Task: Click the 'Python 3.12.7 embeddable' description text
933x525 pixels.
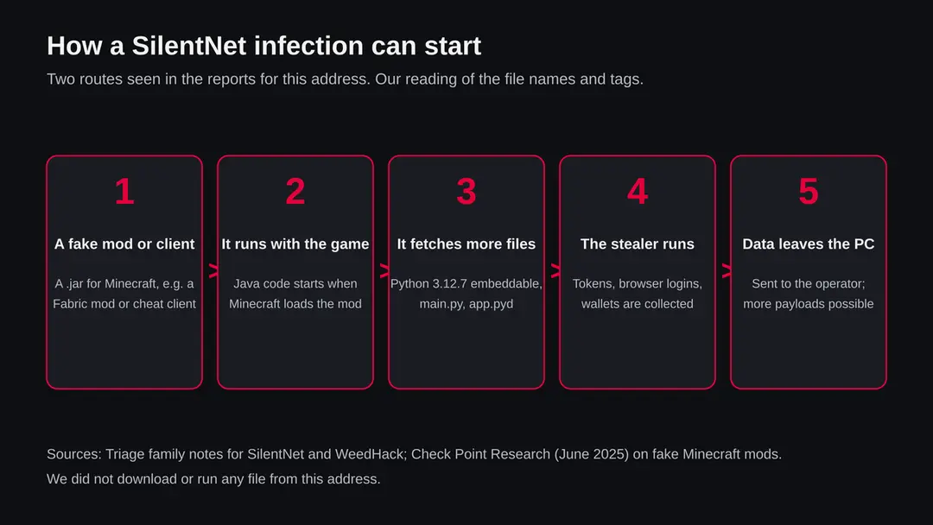Action: (466, 294)
